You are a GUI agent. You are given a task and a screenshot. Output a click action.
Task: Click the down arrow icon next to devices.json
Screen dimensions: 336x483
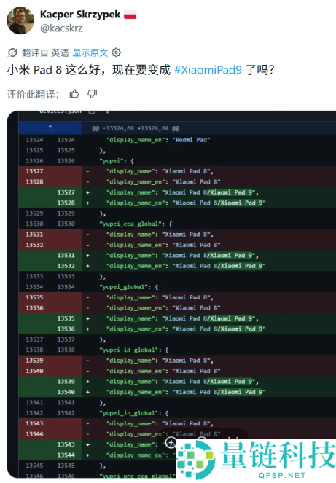coord(108,111)
